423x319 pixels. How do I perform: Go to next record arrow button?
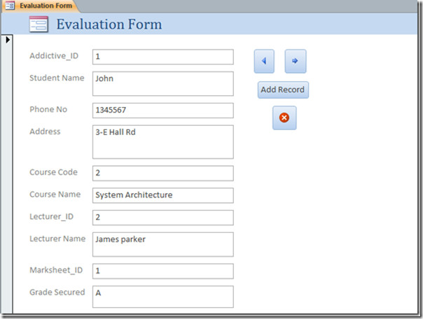point(296,61)
